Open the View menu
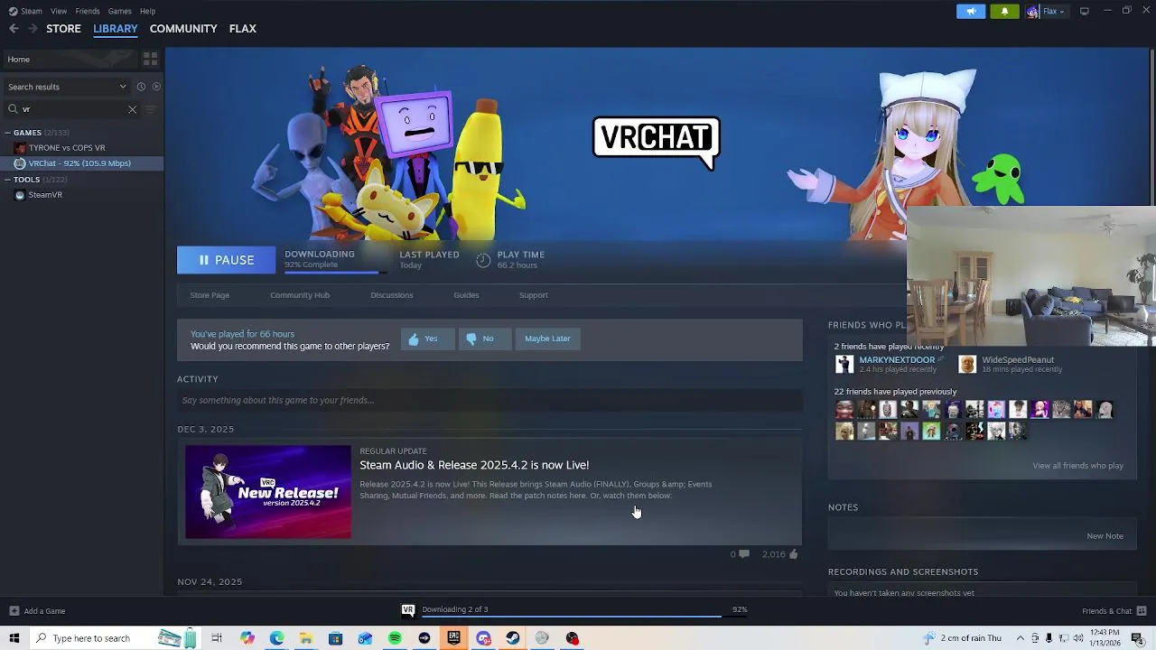 [59, 11]
